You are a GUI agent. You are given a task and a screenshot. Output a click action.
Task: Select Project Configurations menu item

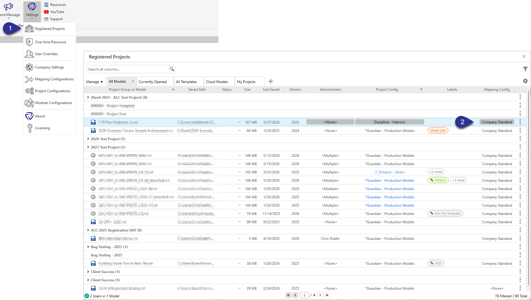(x=50, y=91)
